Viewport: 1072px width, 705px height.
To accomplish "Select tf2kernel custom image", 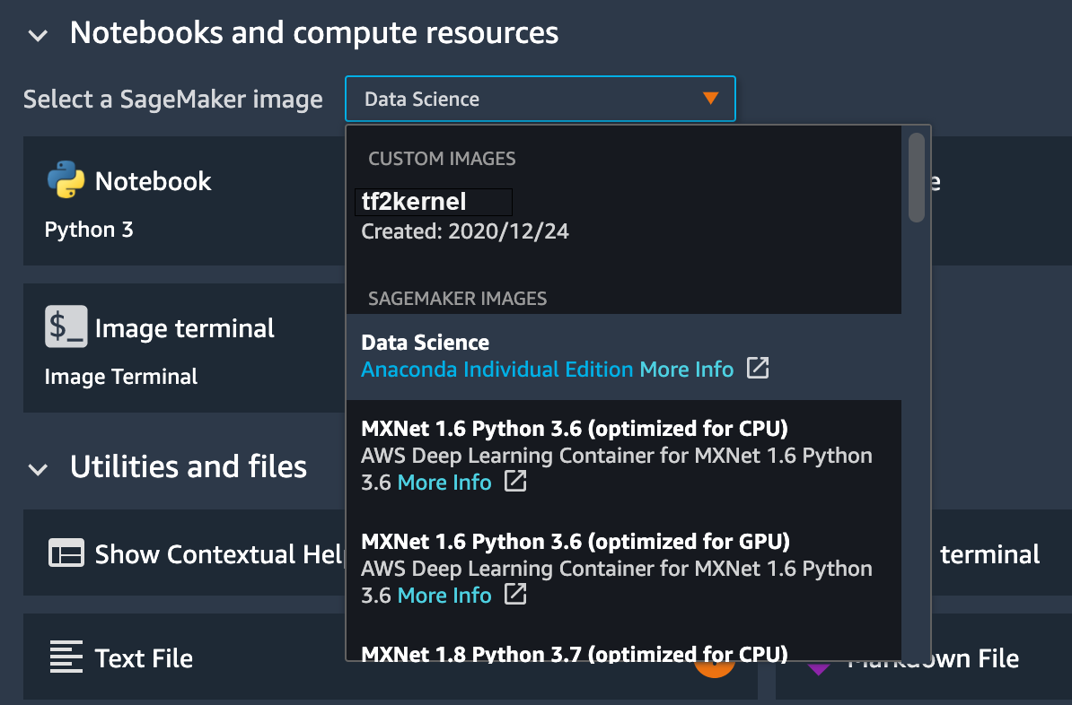I will point(414,203).
